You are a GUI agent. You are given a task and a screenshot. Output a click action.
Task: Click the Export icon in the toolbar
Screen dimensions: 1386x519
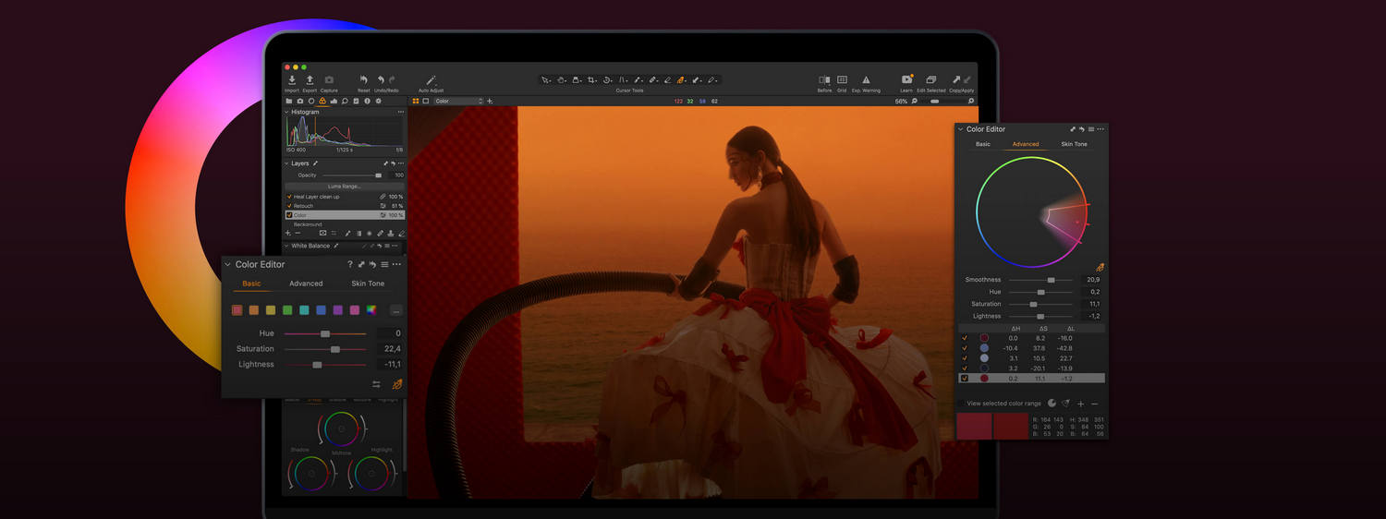310,81
